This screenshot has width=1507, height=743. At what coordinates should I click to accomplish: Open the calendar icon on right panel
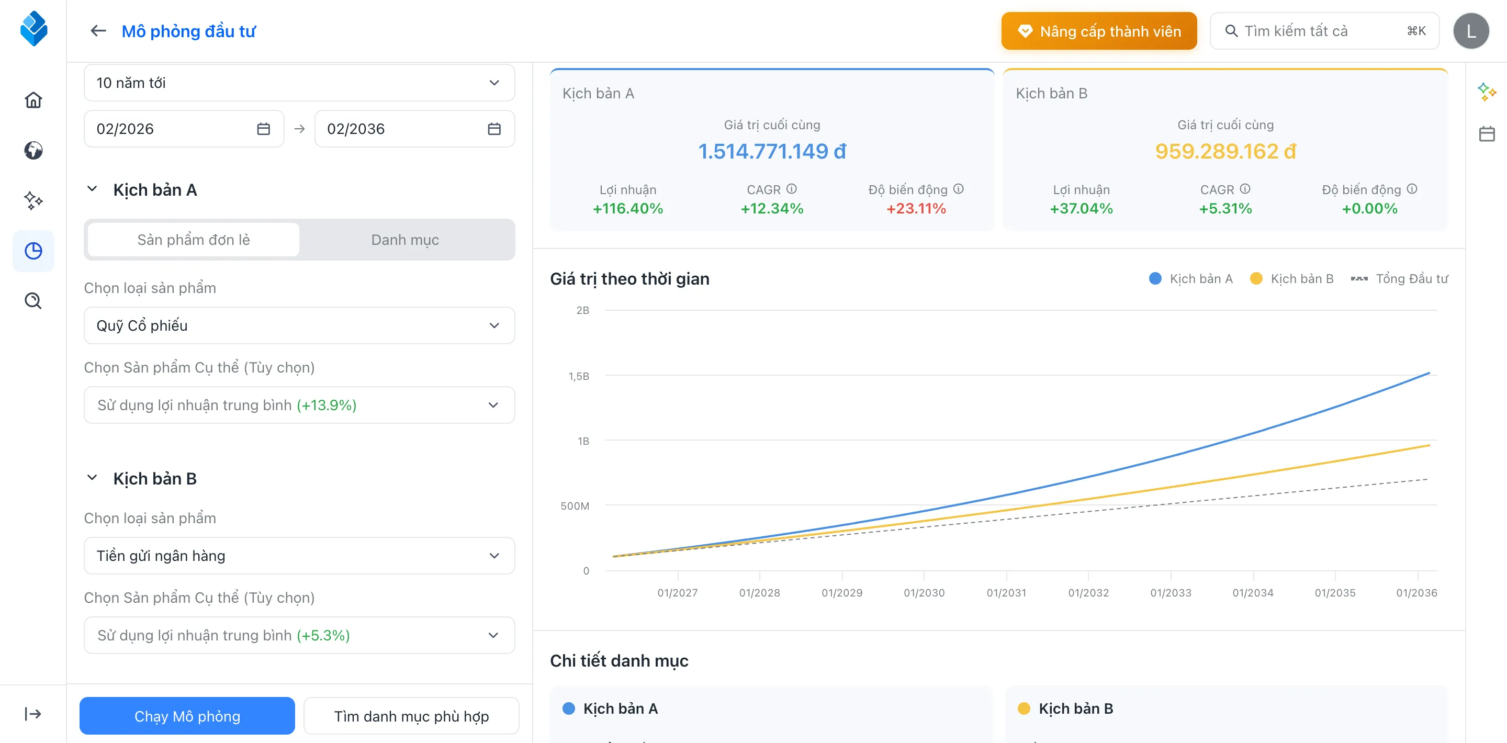tap(1487, 133)
